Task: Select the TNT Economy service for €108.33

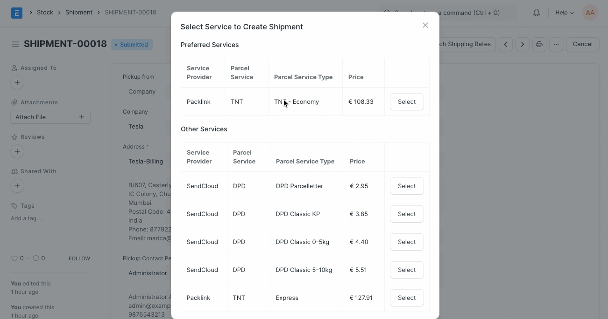Action: click(406, 102)
